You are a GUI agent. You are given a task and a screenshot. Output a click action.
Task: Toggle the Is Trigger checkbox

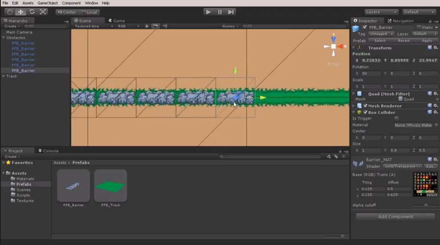pos(396,118)
